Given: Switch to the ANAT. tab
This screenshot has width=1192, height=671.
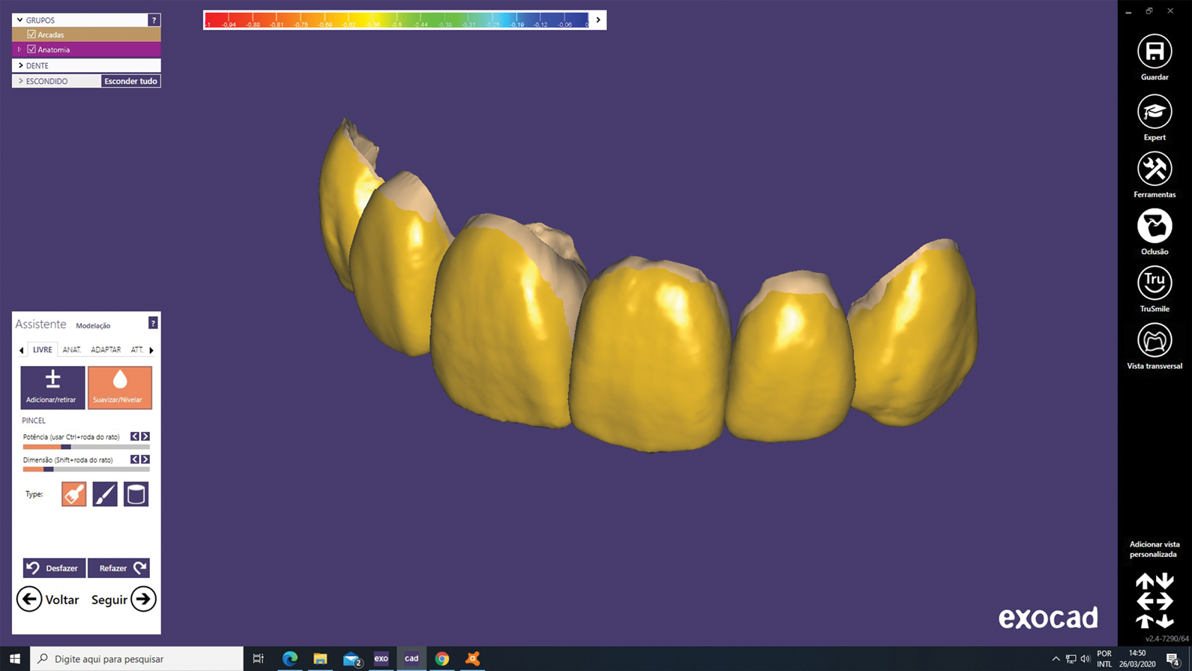Looking at the screenshot, I should [x=71, y=350].
